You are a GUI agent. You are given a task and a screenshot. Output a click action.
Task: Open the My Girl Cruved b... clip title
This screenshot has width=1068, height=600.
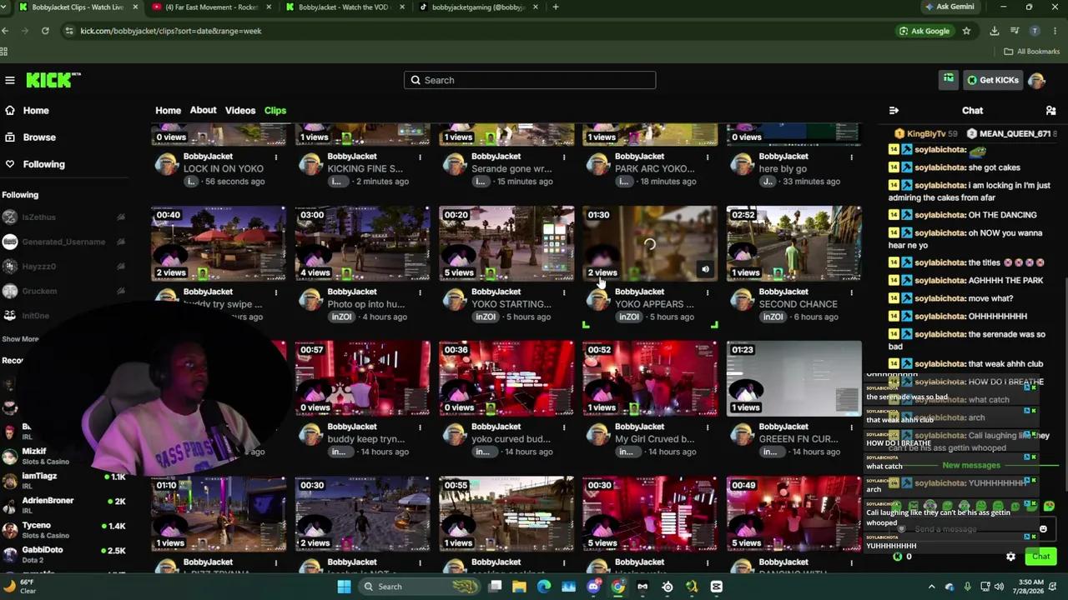tap(654, 439)
